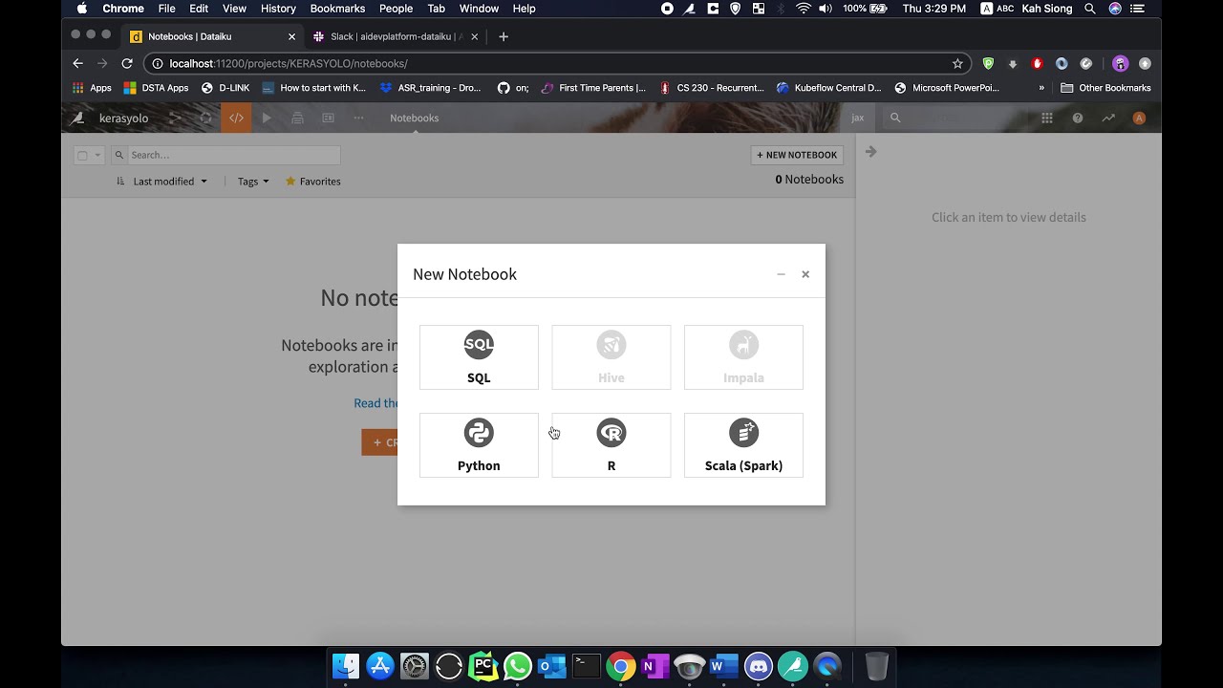Filter notebooks by Favorites

pos(312,181)
